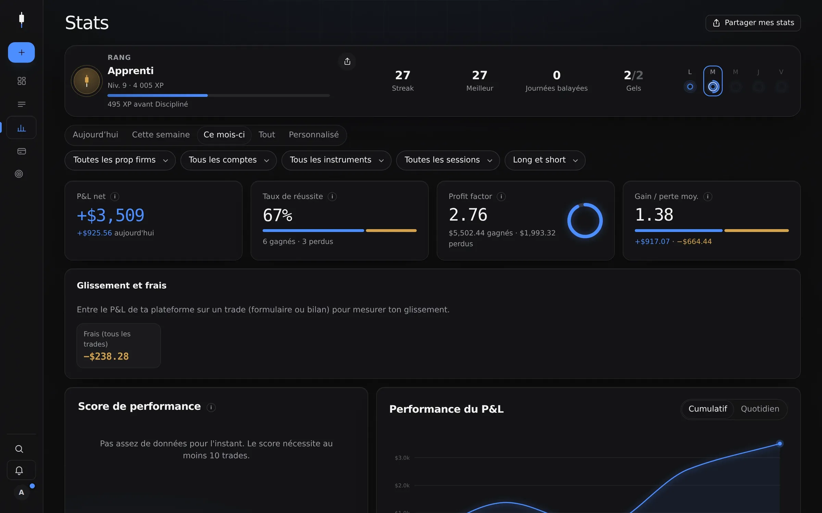The height and width of the screenshot is (513, 822).
Task: Expand Tous les instruments dropdown
Action: point(336,160)
